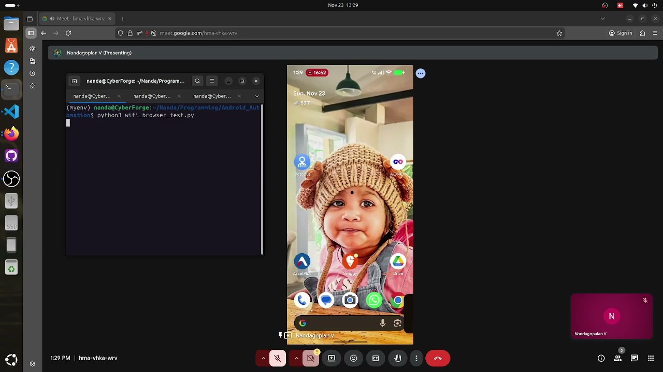Click the Firefox sidebar toggle button

31,33
